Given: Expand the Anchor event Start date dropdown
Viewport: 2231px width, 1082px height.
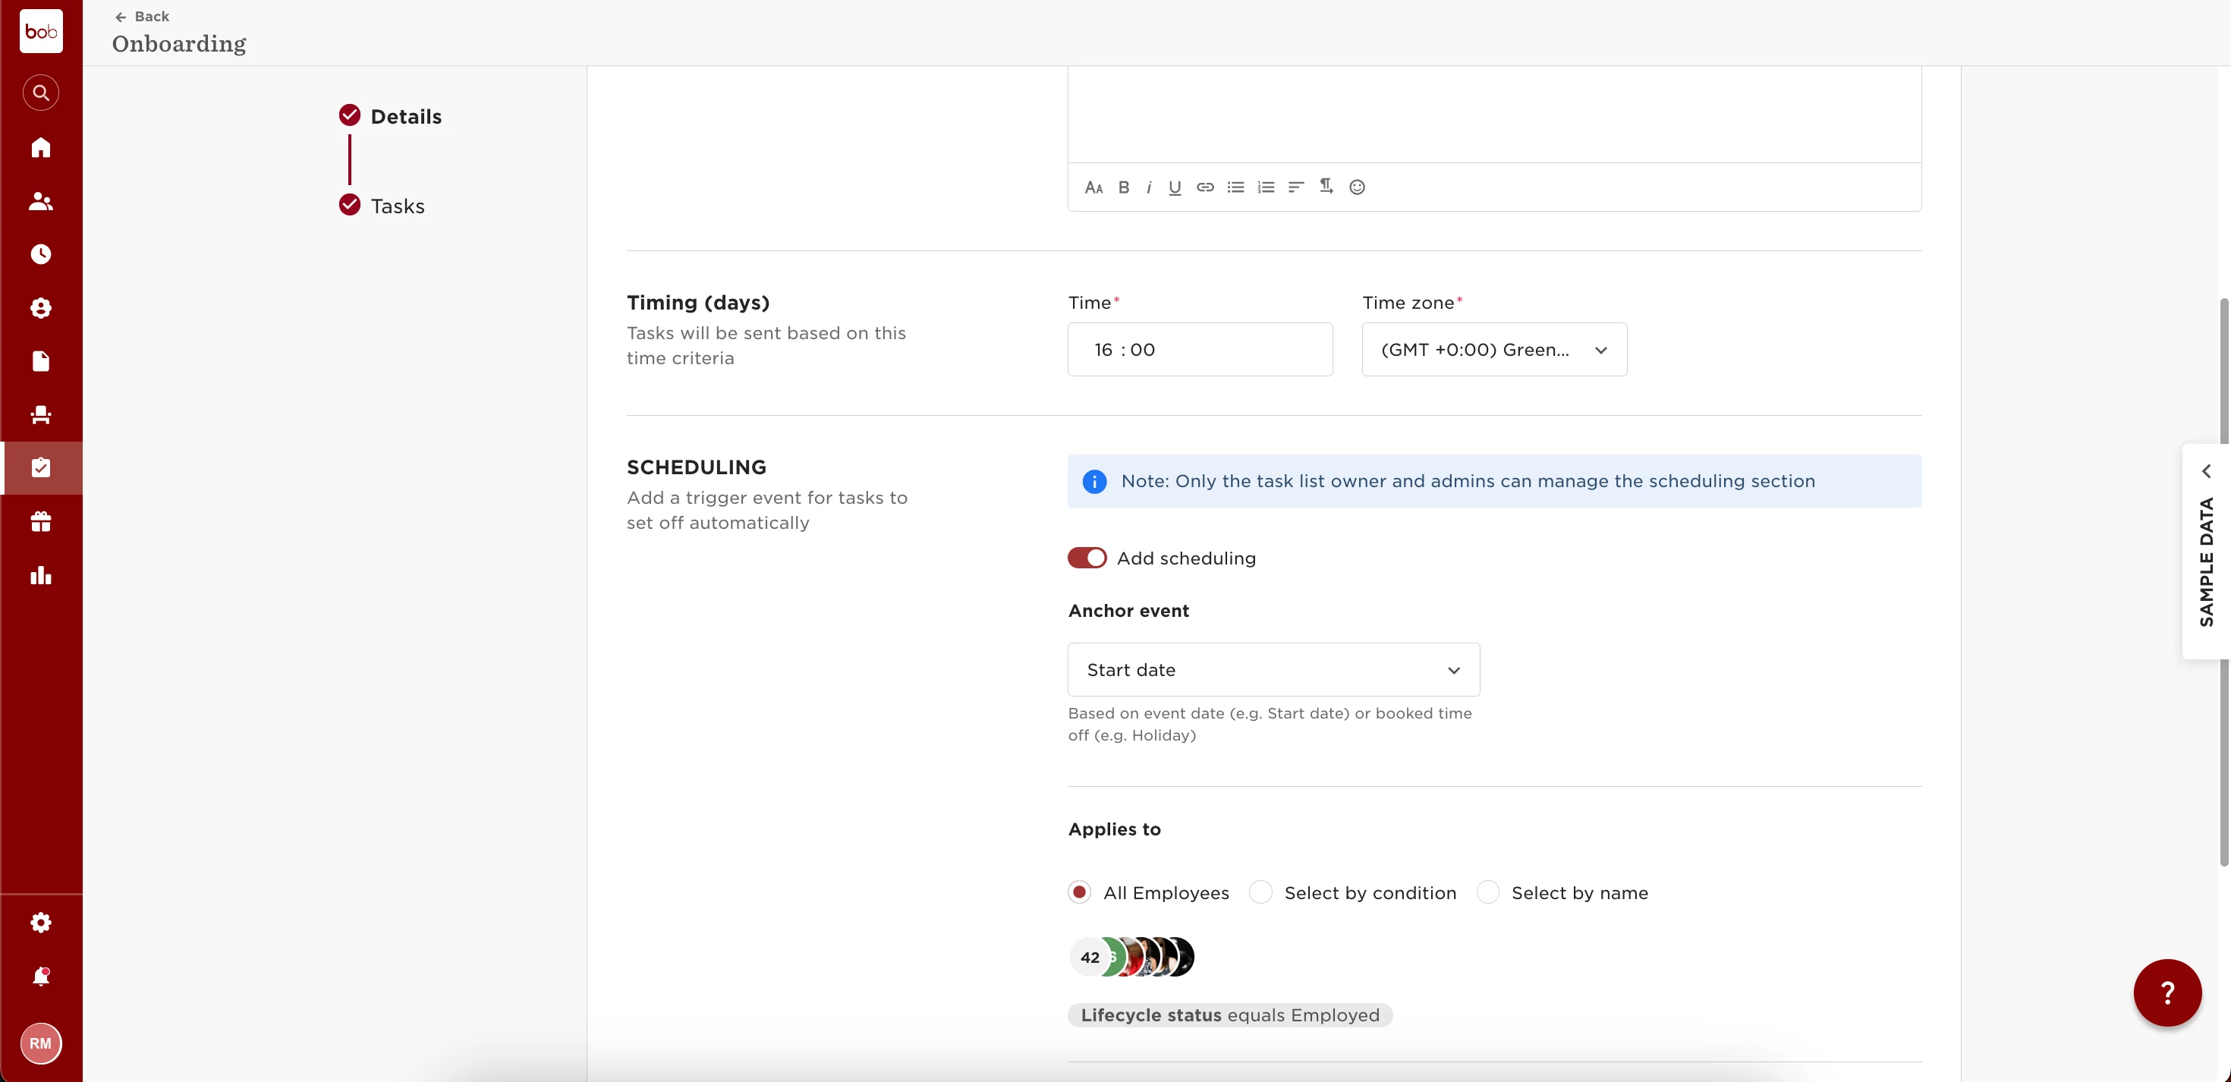Looking at the screenshot, I should pyautogui.click(x=1273, y=670).
